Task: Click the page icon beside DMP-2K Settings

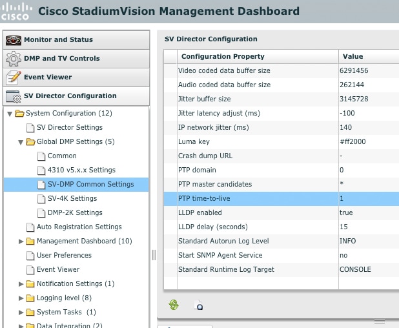Action: pyautogui.click(x=41, y=213)
